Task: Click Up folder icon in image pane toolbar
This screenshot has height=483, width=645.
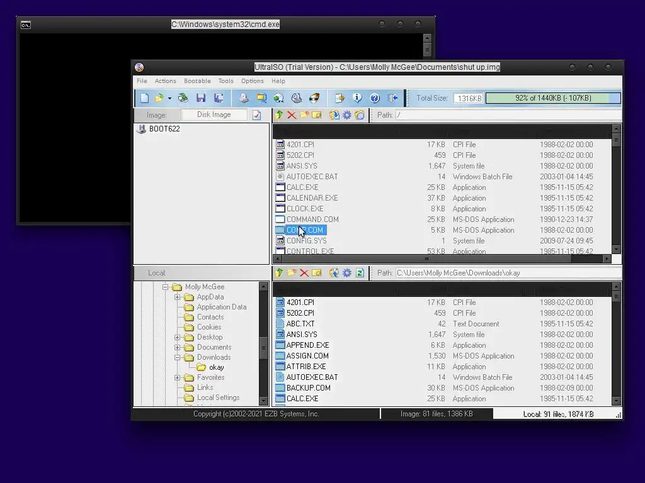Action: pos(279,115)
